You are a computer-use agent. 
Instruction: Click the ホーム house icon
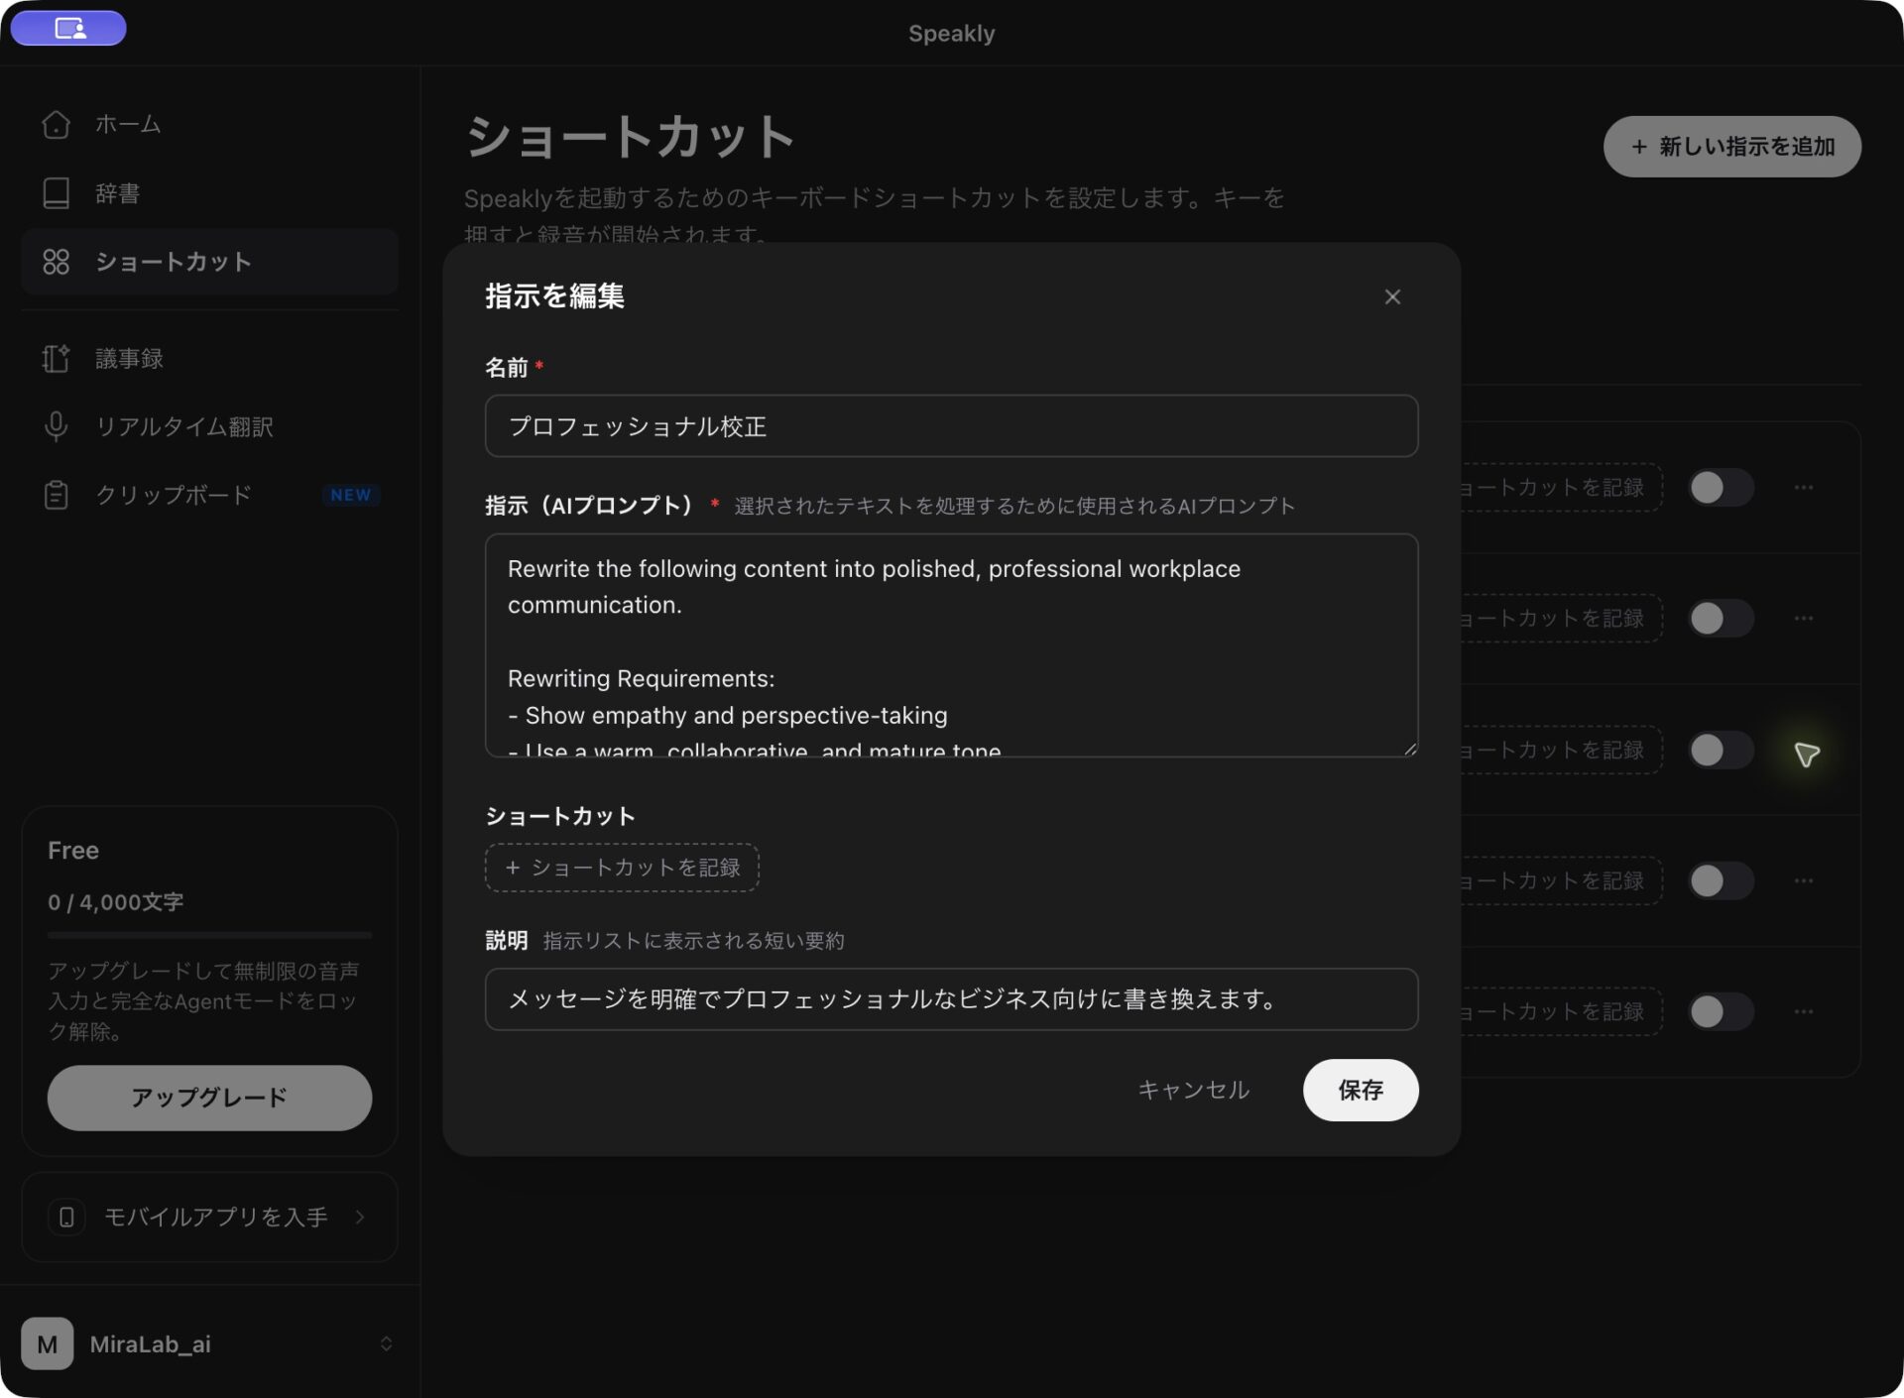click(x=56, y=124)
